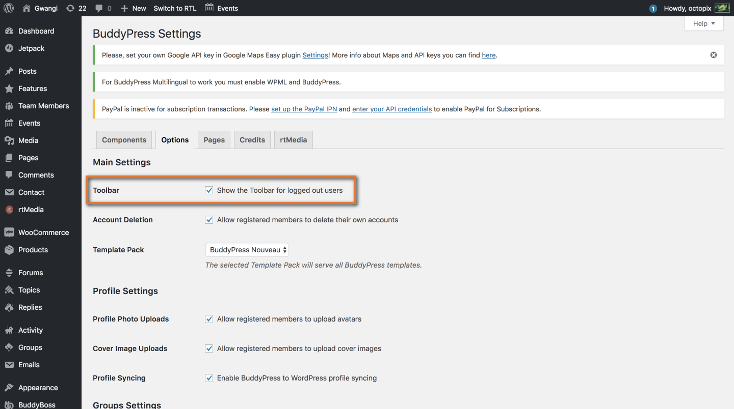Click the WordPress logo icon
The width and height of the screenshot is (734, 409).
(9, 8)
